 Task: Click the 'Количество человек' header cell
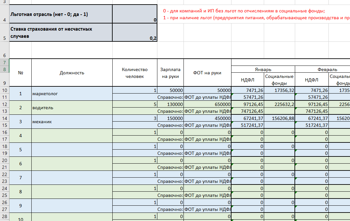[x=135, y=73]
